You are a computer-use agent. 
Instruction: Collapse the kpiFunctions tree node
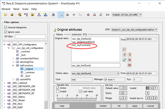coord(13,65)
